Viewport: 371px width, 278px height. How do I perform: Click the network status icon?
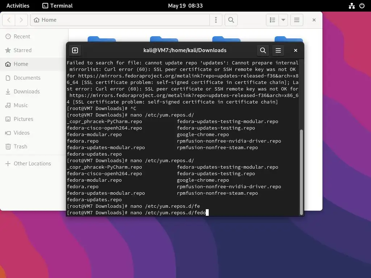click(352, 6)
